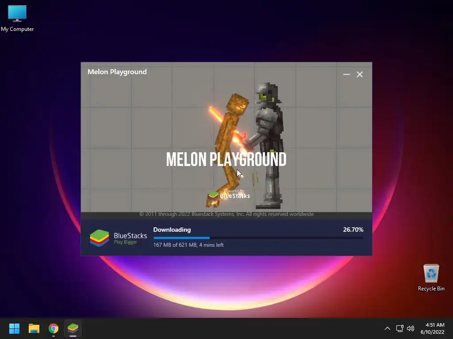Select the BlueStacks installer taskbar icon

coord(73,328)
